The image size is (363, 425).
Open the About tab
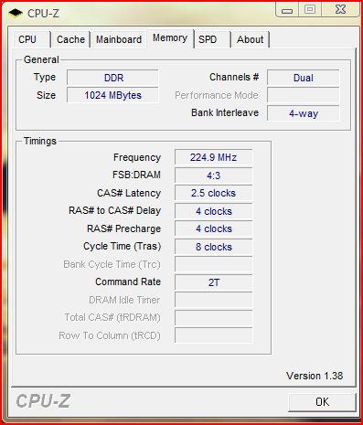[251, 39]
